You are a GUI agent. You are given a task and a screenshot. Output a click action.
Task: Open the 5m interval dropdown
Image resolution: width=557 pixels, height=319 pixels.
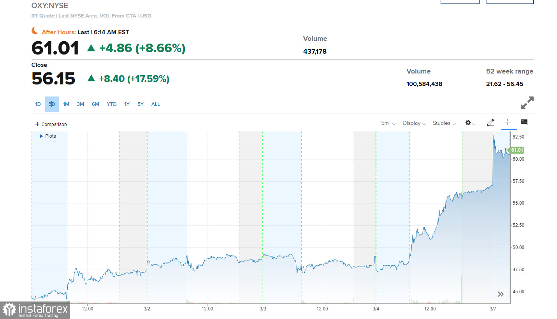(x=388, y=123)
